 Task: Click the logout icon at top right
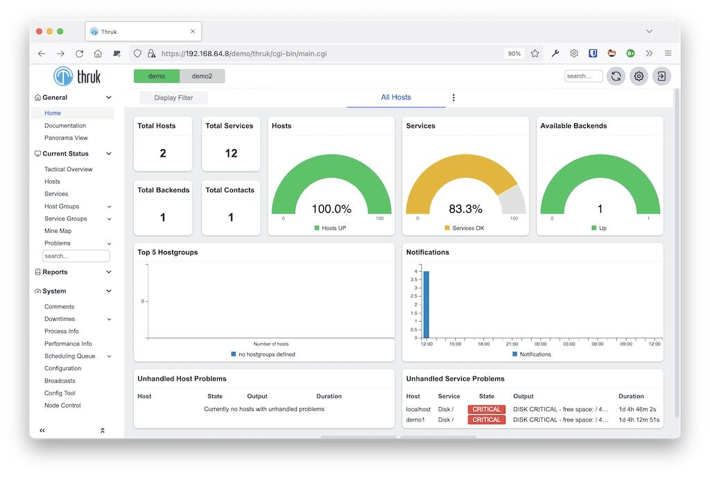click(x=661, y=76)
